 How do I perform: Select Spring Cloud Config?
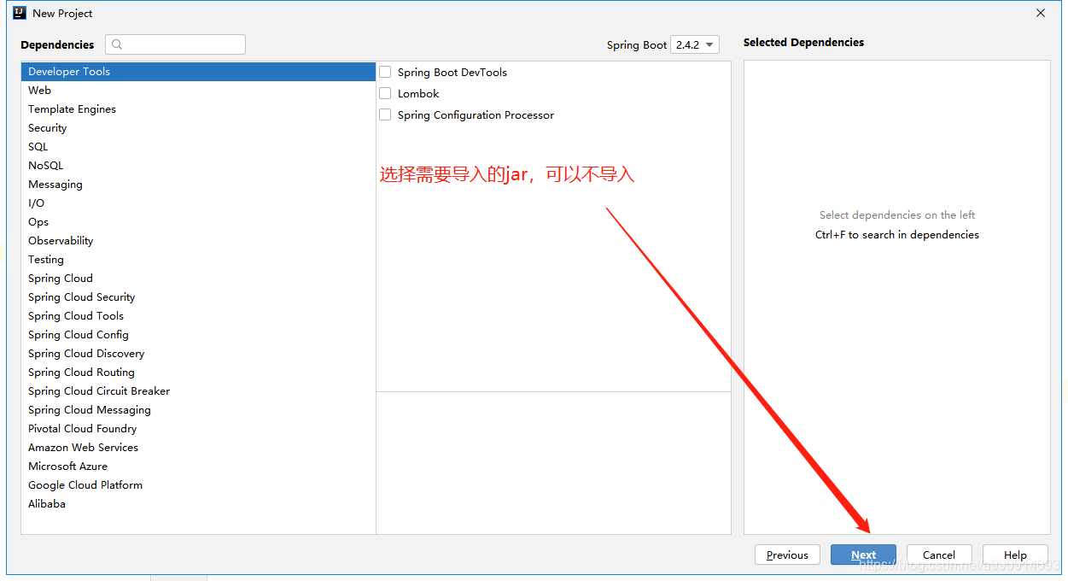tap(198, 335)
